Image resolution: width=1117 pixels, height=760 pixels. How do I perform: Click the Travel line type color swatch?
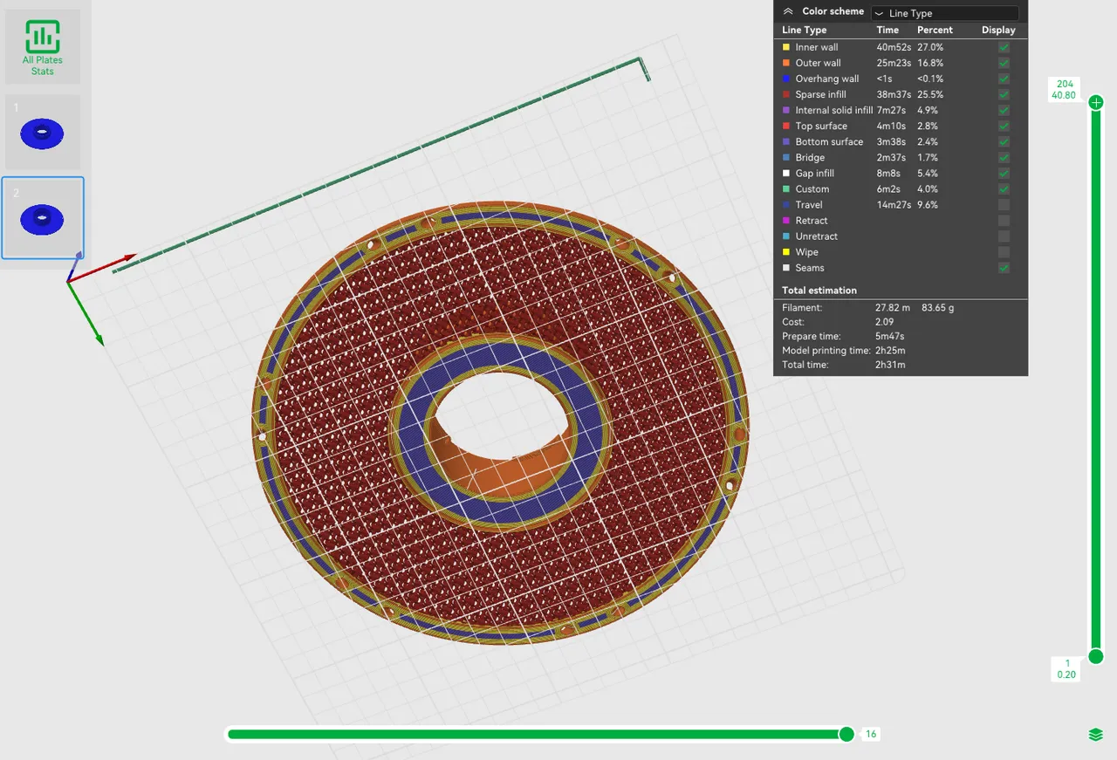tap(785, 204)
